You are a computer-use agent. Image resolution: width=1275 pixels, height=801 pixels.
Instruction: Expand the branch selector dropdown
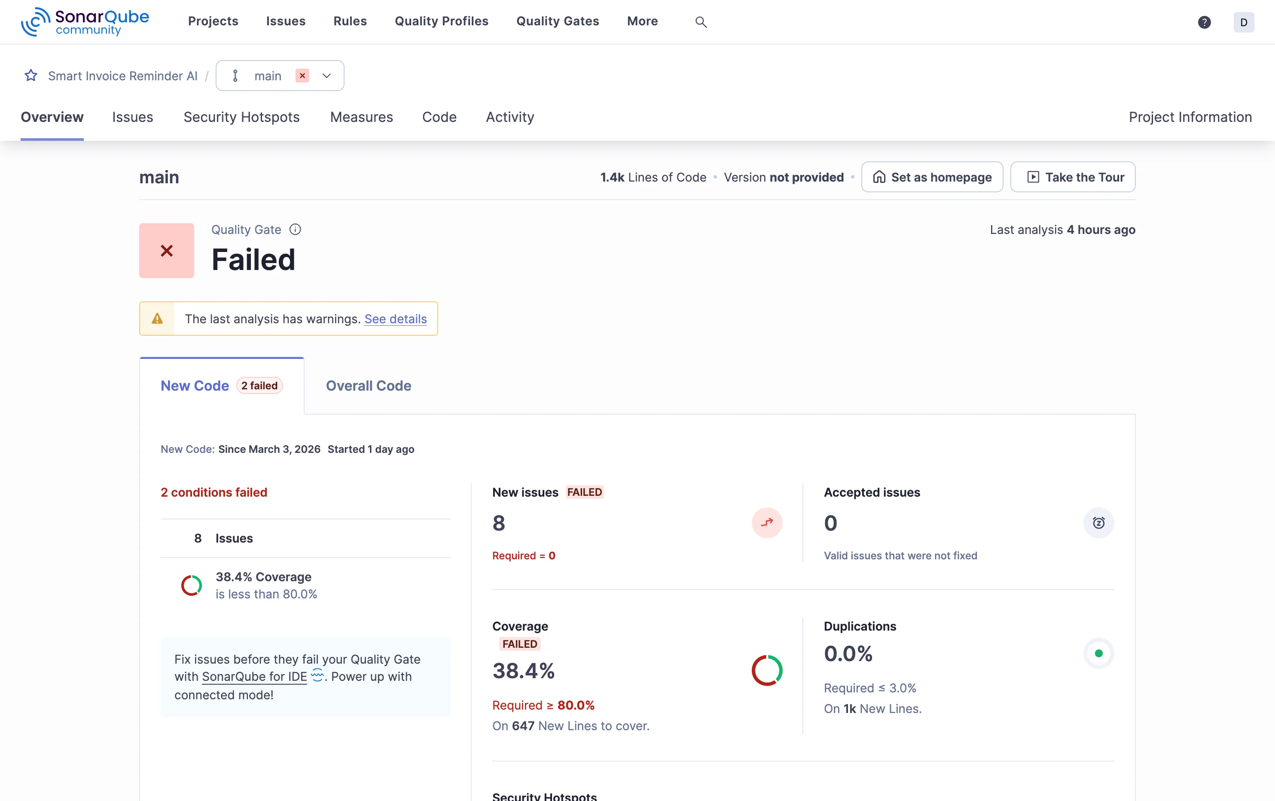(x=326, y=75)
